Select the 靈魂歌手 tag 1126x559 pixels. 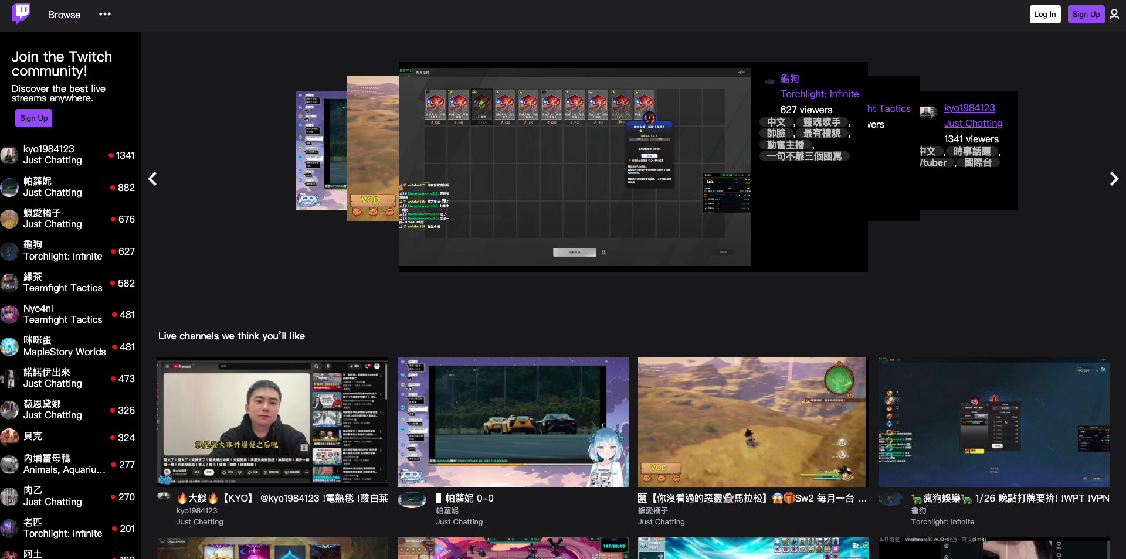pyautogui.click(x=822, y=122)
